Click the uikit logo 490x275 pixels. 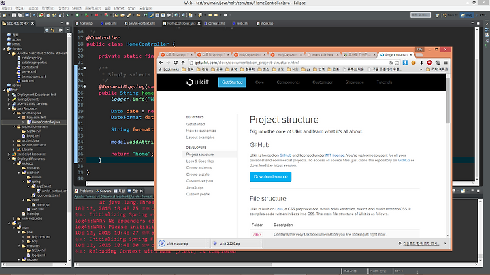click(197, 82)
